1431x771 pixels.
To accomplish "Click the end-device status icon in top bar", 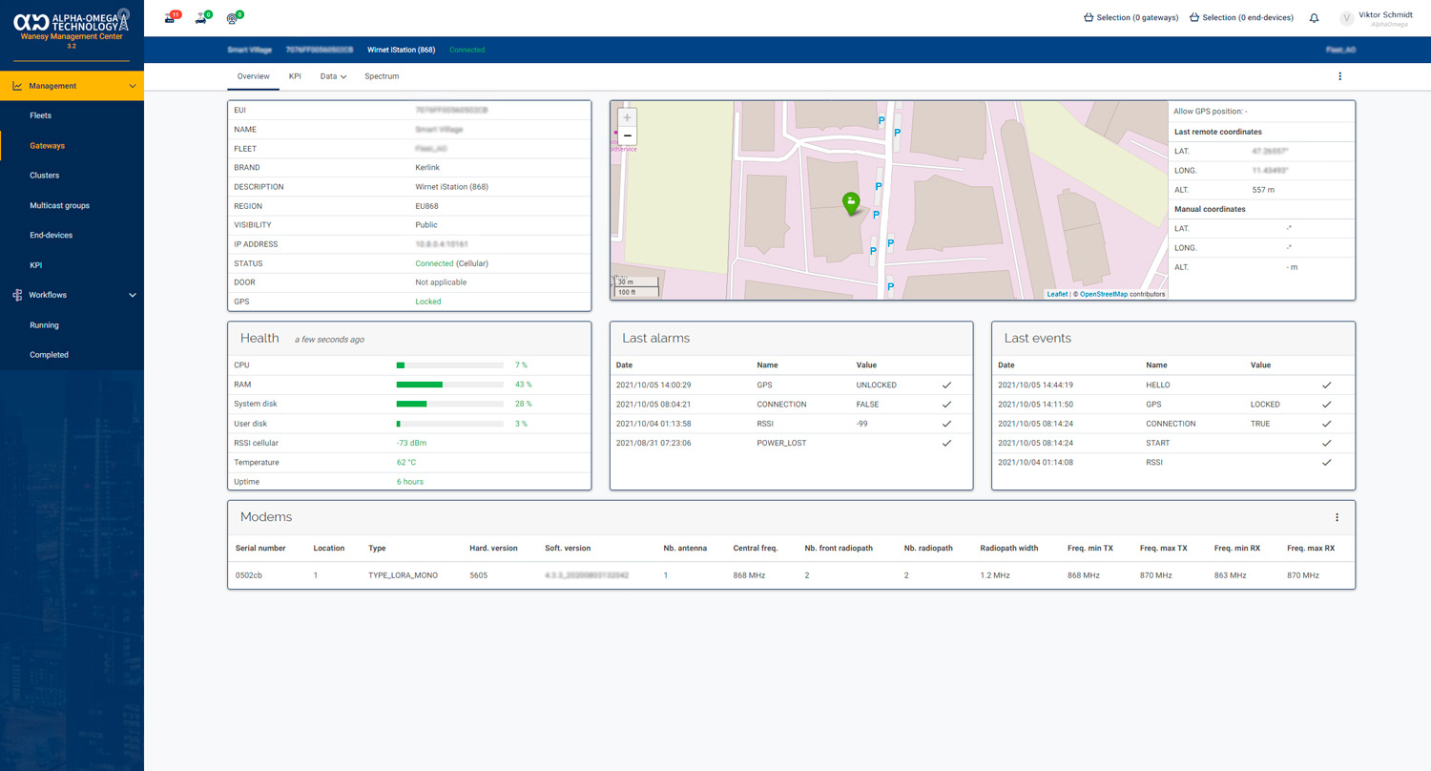I will (x=202, y=17).
